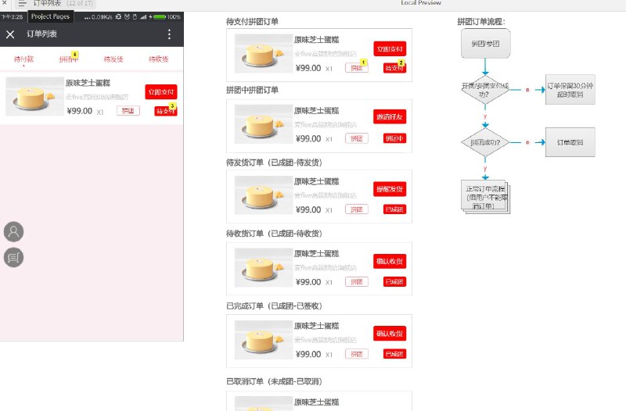626x411 pixels.
Task: Click yellow annotation marker 4 on 拼团中 tab
Action: pyautogui.click(x=74, y=54)
